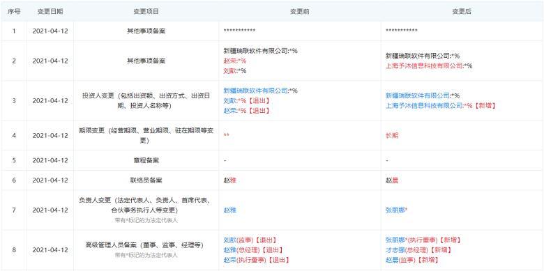Select the 高级管理人员备案 item cell
The height and width of the screenshot is (271, 544).
point(146,250)
